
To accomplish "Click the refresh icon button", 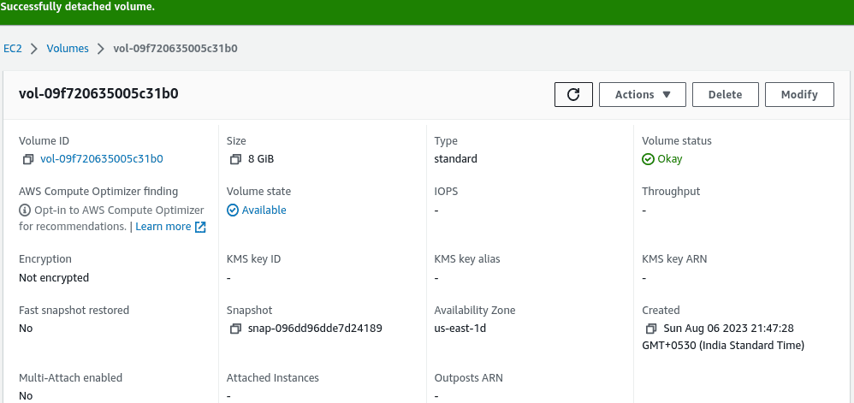I will (x=573, y=95).
